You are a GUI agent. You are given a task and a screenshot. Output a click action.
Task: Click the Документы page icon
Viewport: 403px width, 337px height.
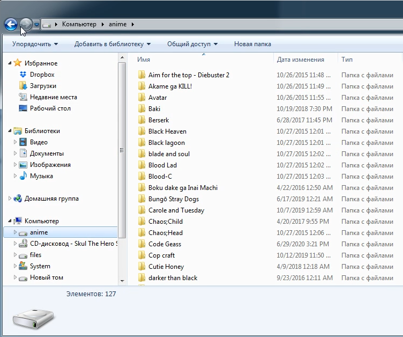click(x=23, y=153)
